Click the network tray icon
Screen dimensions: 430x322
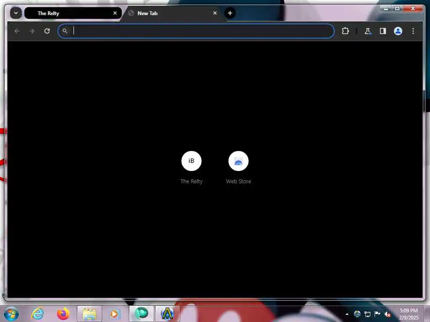[x=367, y=314]
